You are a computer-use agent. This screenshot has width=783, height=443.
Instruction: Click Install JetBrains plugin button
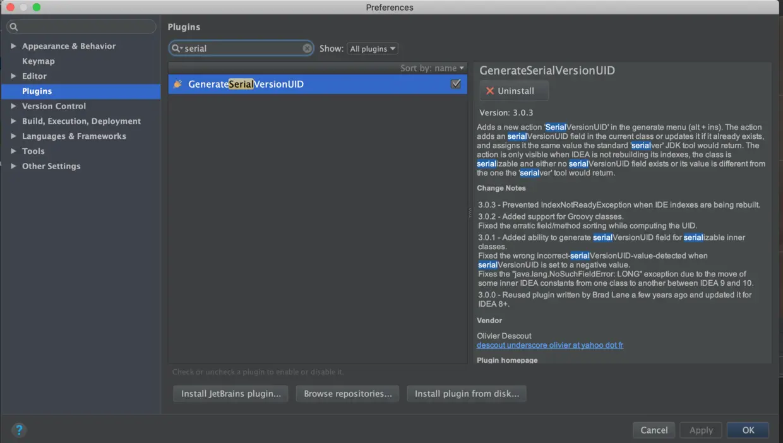click(231, 394)
